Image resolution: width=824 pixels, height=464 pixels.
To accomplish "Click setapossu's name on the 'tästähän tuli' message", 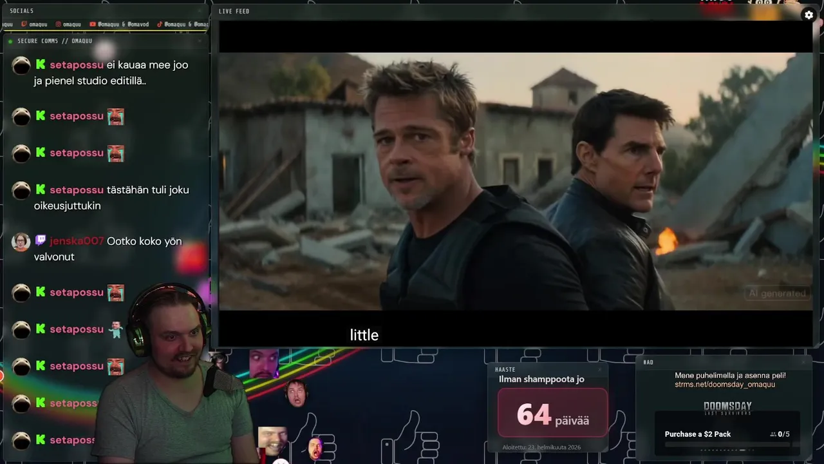I will click(x=77, y=189).
